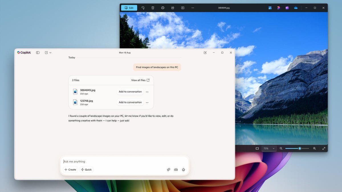Print the image from the Photos toolbar
This screenshot has width=342, height=192.
pos(163,8)
